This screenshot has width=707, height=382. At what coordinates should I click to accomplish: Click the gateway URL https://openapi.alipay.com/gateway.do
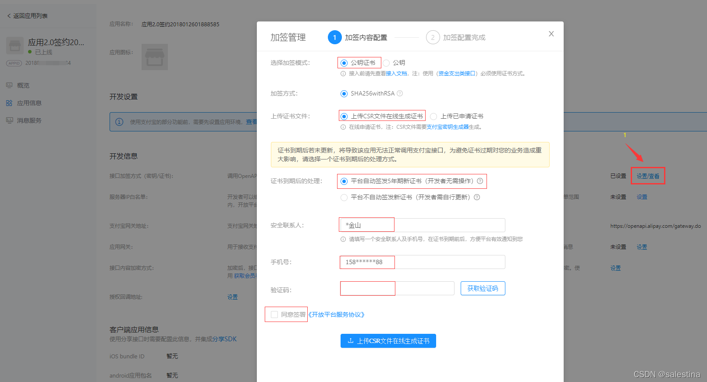point(656,226)
